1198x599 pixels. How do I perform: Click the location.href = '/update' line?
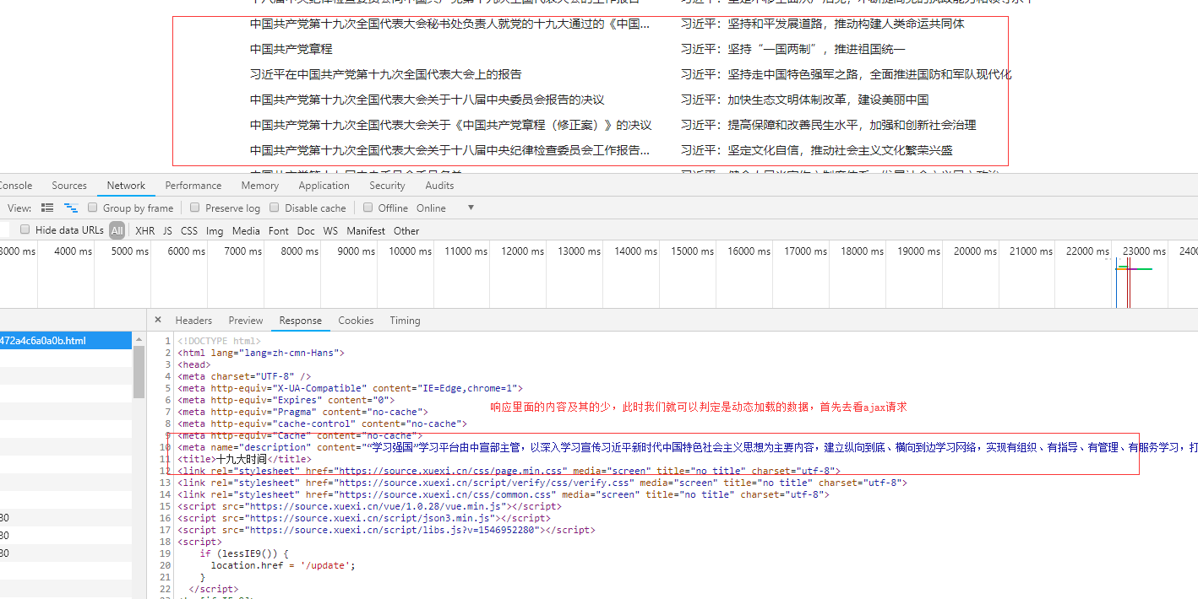(283, 565)
